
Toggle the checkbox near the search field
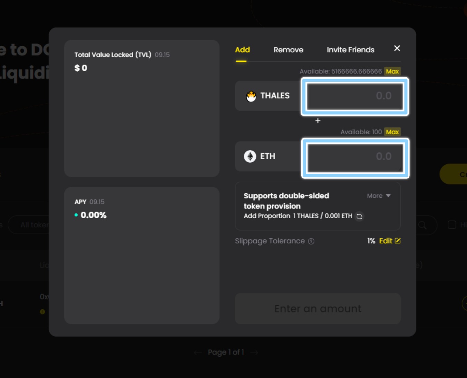(x=452, y=225)
